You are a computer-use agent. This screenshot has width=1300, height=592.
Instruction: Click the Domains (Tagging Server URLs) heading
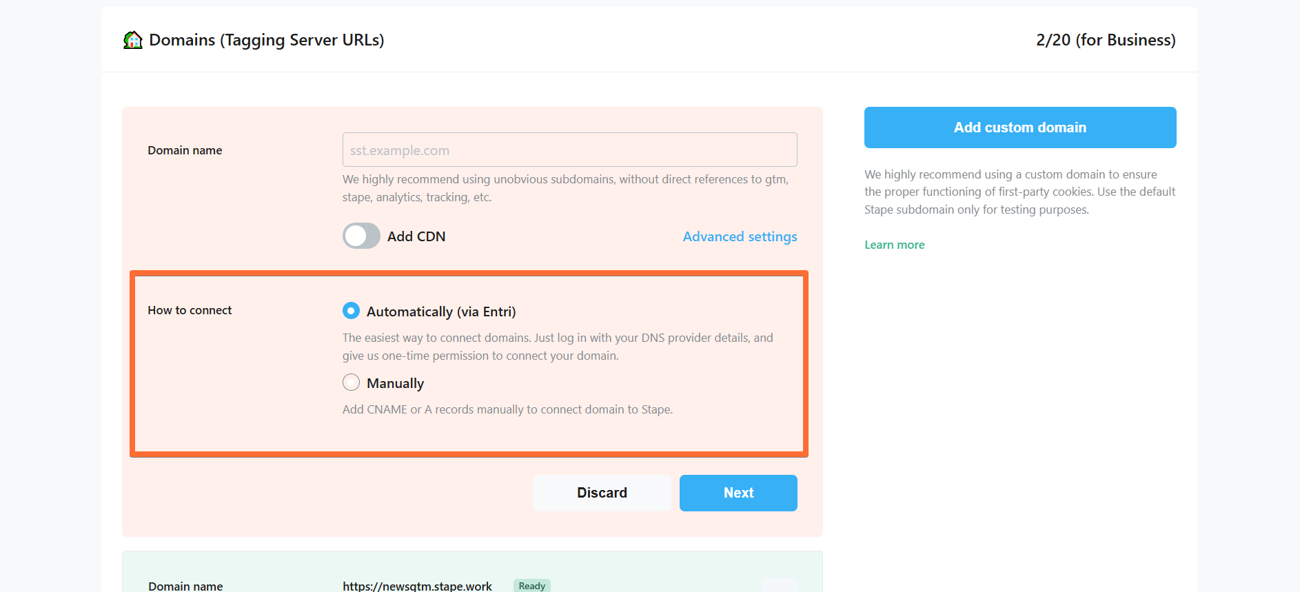pos(267,40)
